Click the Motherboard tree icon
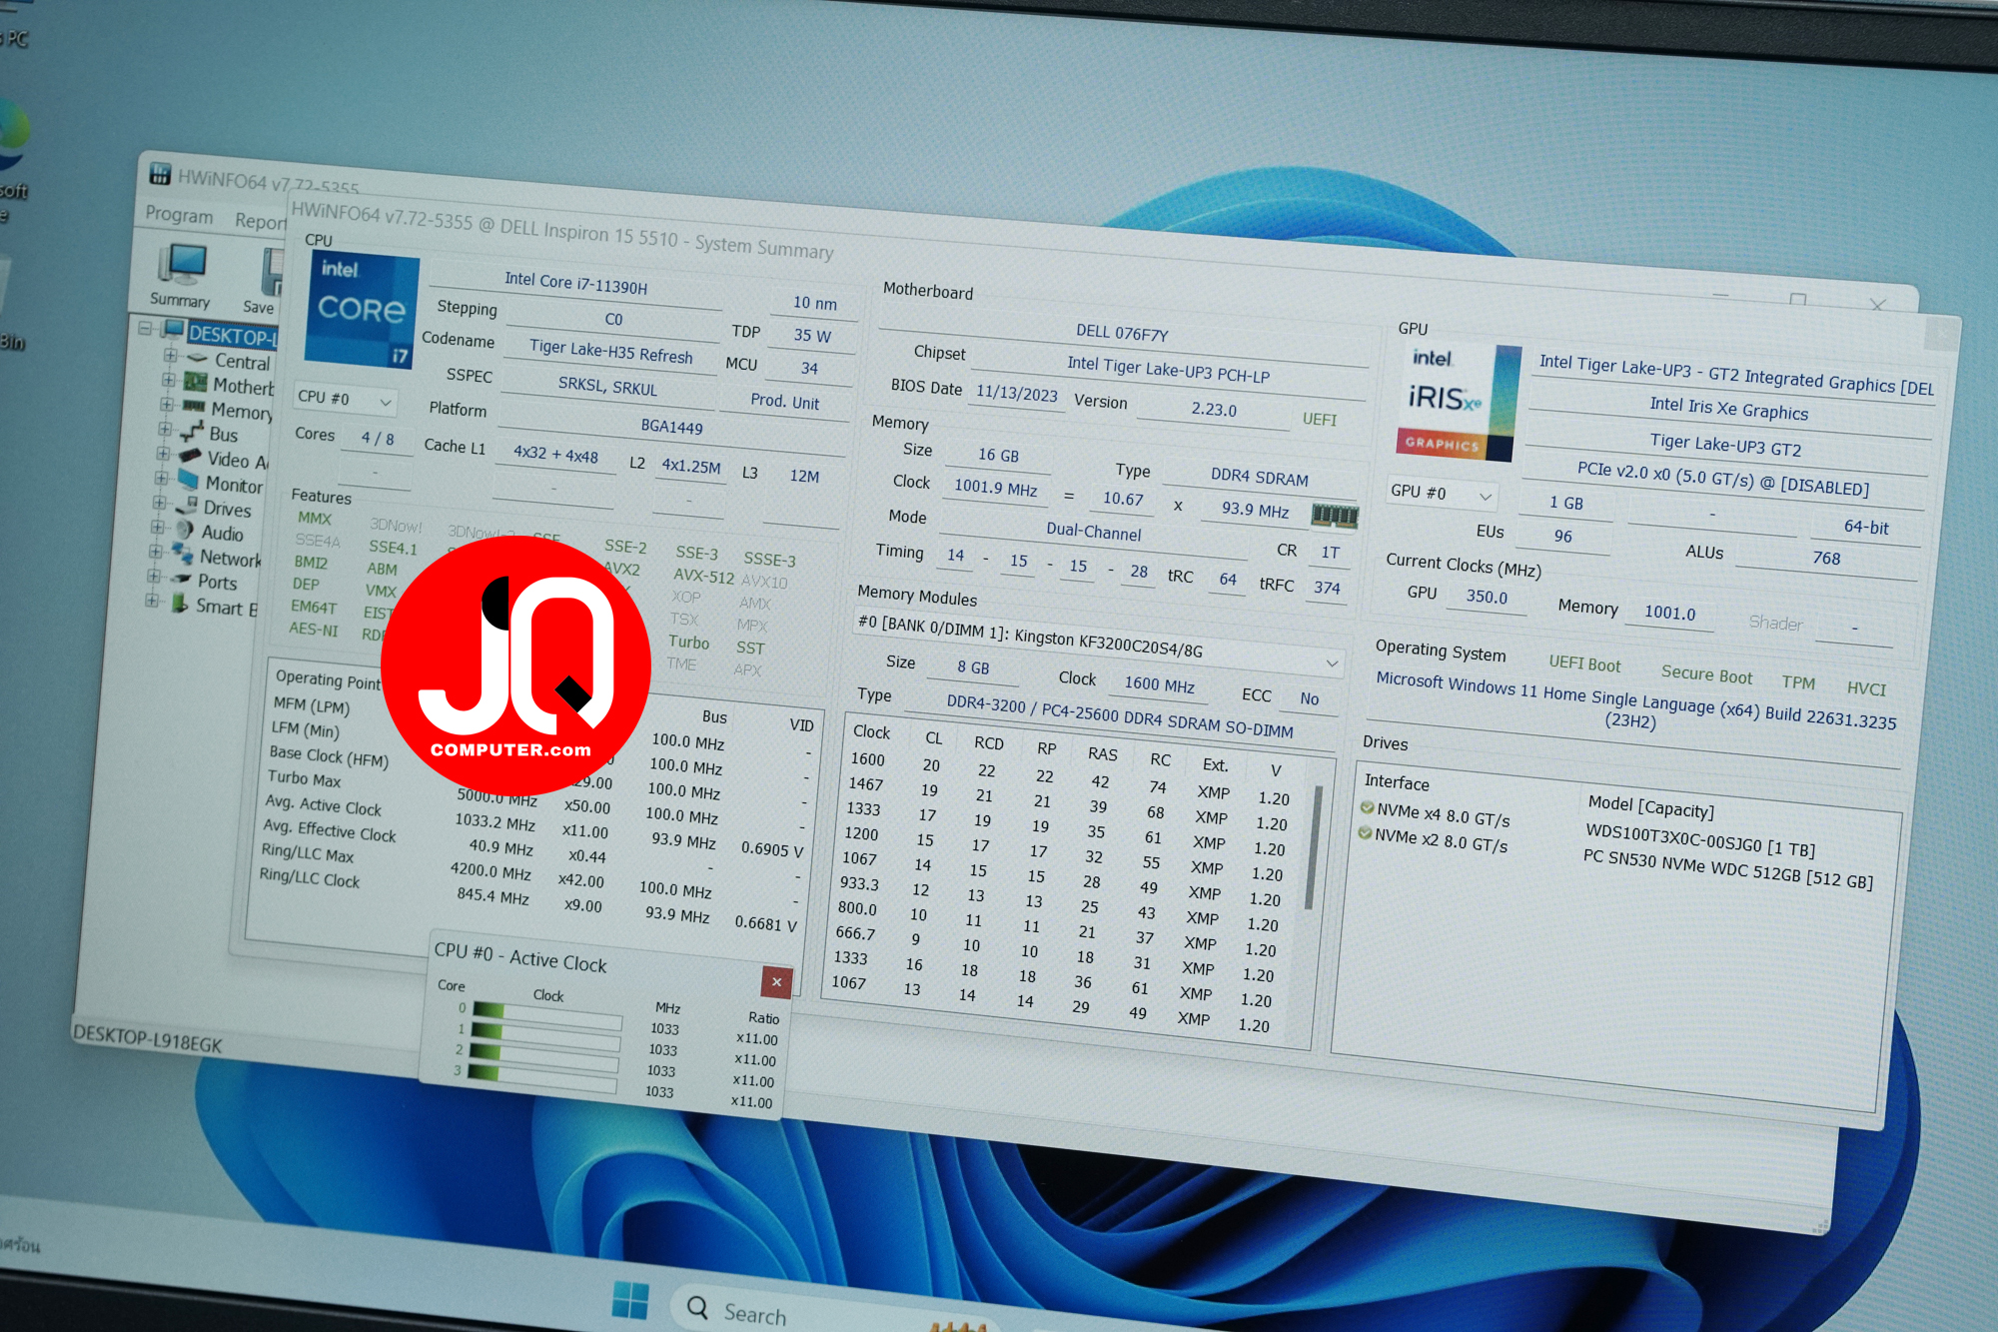The width and height of the screenshot is (1998, 1332). point(196,383)
